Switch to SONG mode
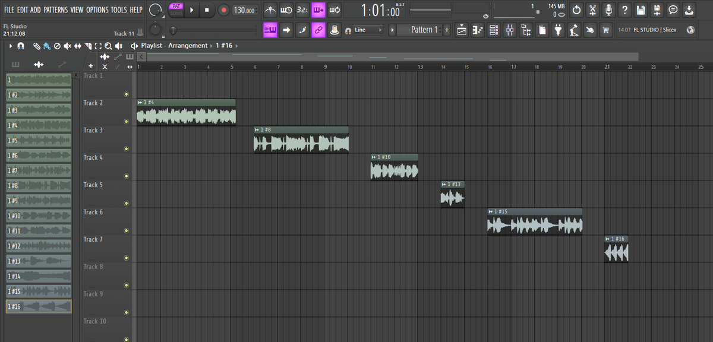This screenshot has height=342, width=713. pos(176,13)
